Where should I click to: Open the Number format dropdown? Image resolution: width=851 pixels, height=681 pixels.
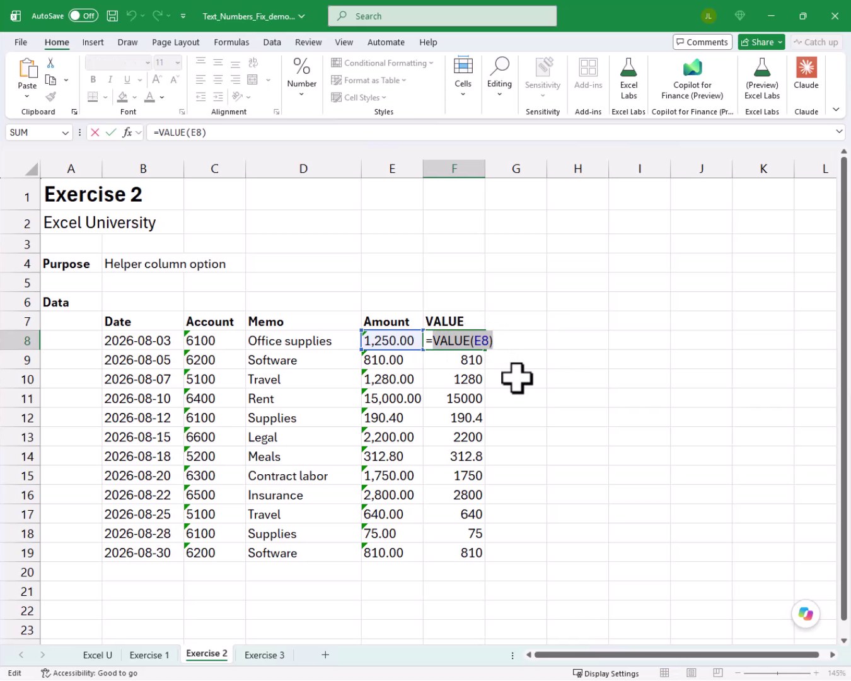pyautogui.click(x=301, y=78)
